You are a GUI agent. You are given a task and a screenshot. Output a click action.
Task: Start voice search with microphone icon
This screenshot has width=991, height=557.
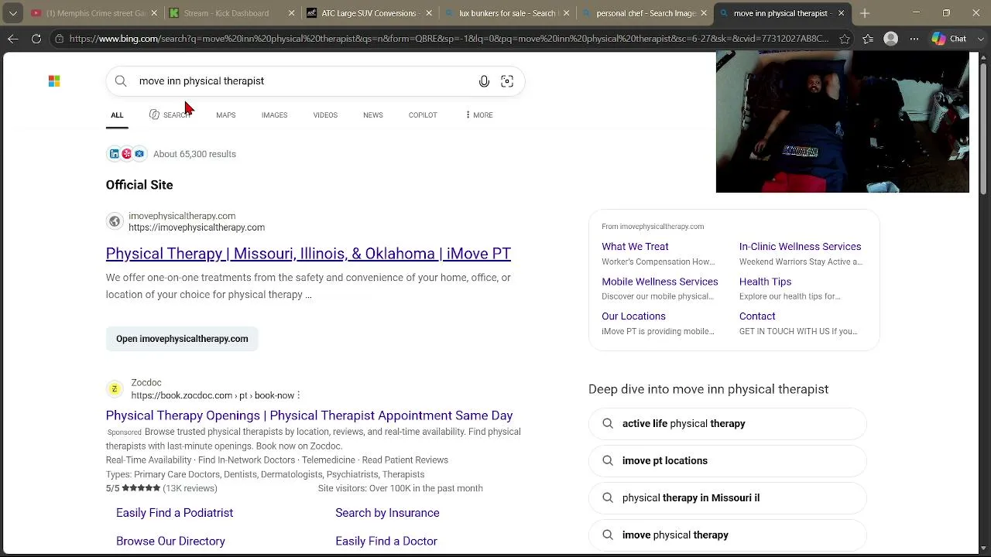tap(484, 81)
